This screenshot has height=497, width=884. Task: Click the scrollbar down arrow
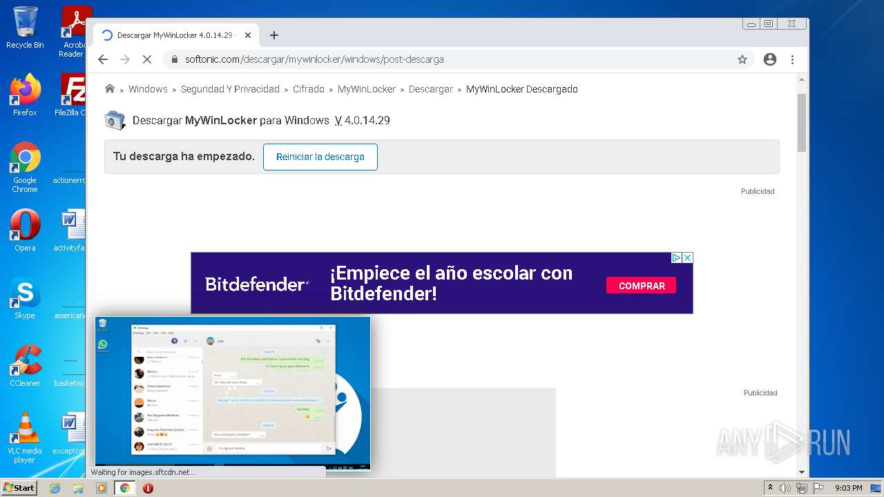801,472
